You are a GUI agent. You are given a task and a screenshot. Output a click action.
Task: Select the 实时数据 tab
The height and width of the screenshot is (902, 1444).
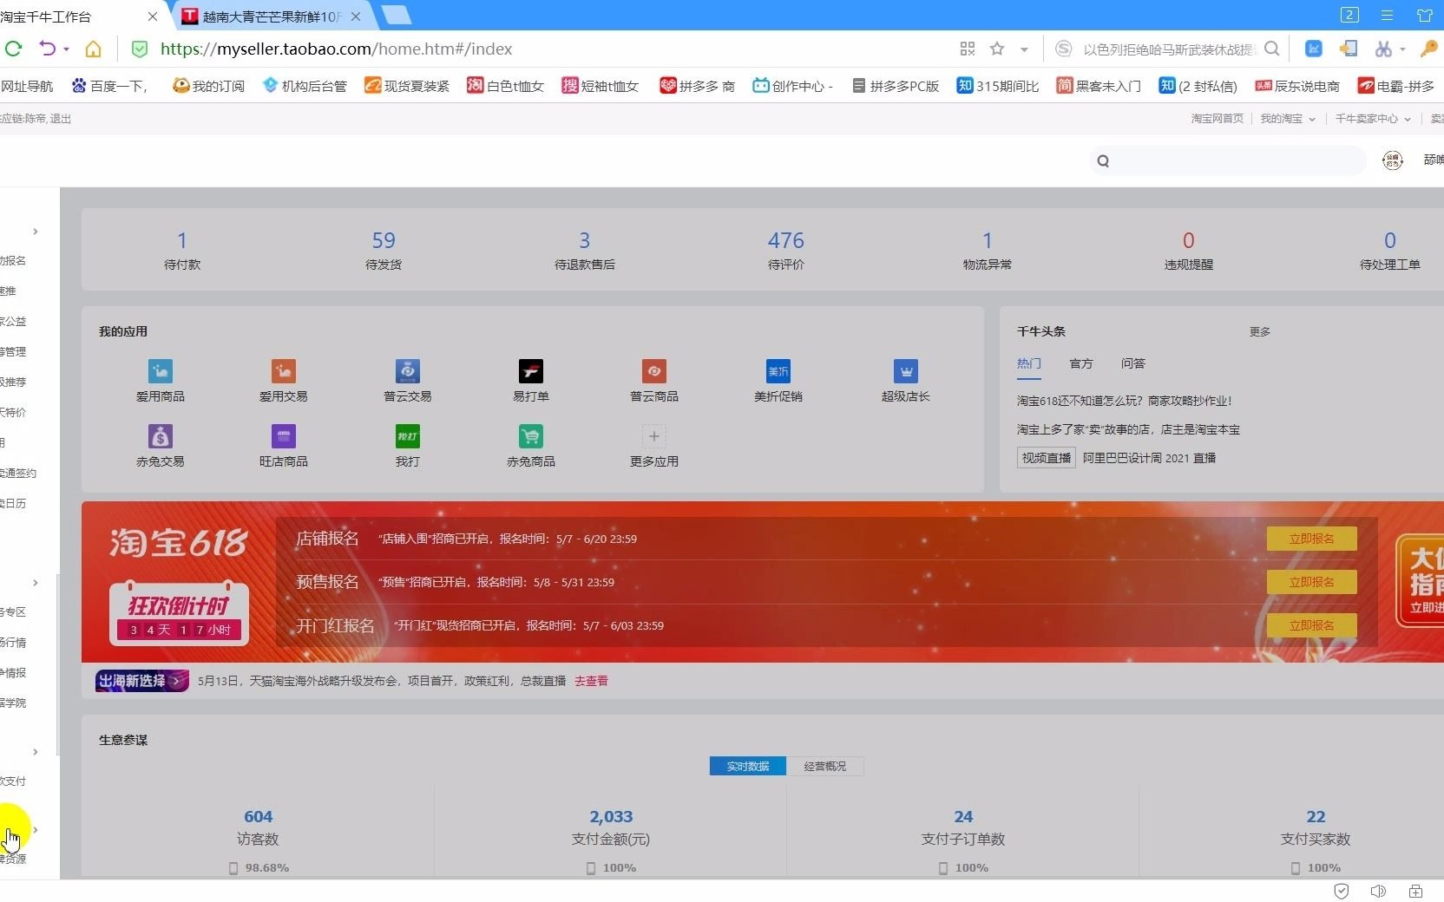748,767
